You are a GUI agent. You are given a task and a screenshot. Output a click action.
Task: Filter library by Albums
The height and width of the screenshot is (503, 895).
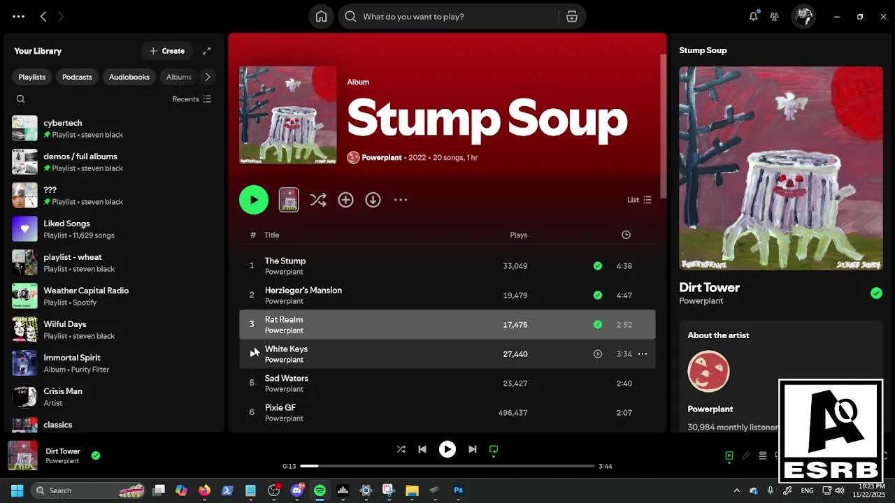click(179, 77)
